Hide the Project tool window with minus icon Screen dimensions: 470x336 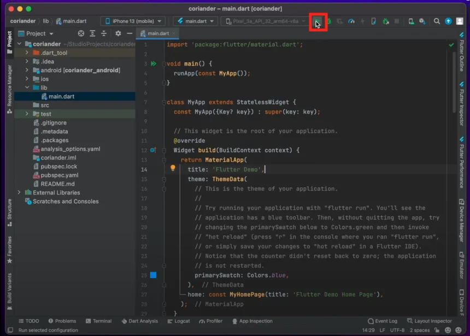pyautogui.click(x=129, y=33)
